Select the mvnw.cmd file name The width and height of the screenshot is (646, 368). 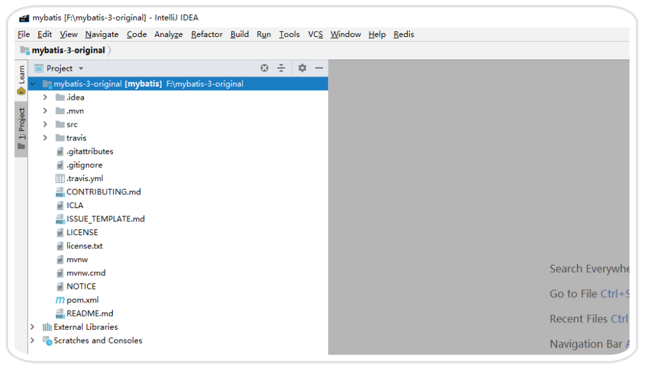86,273
